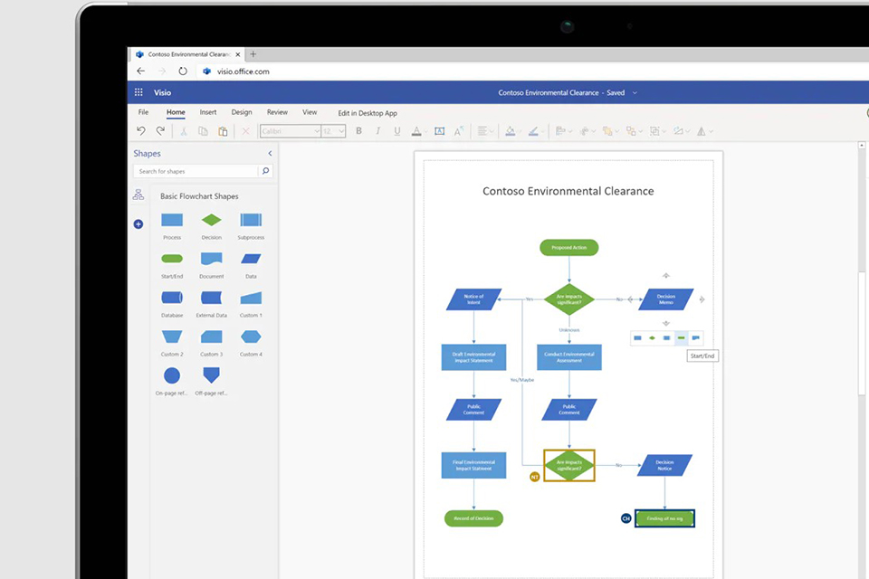This screenshot has height=579, width=869.
Task: Switch to the View tab
Action: point(310,112)
